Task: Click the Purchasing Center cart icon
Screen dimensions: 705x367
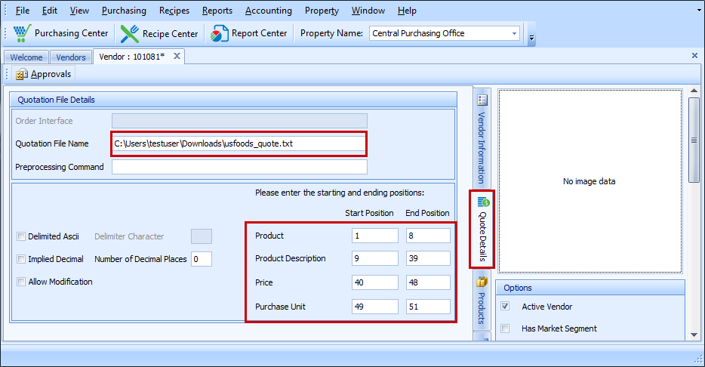Action: [21, 33]
